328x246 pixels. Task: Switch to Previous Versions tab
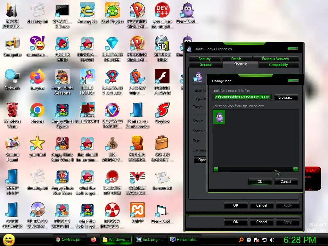point(275,59)
